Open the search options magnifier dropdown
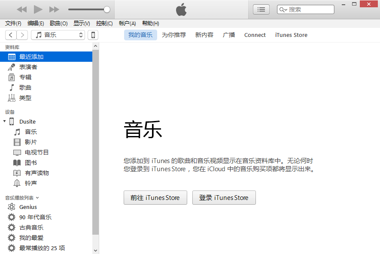This screenshot has height=254, width=380. pos(283,10)
